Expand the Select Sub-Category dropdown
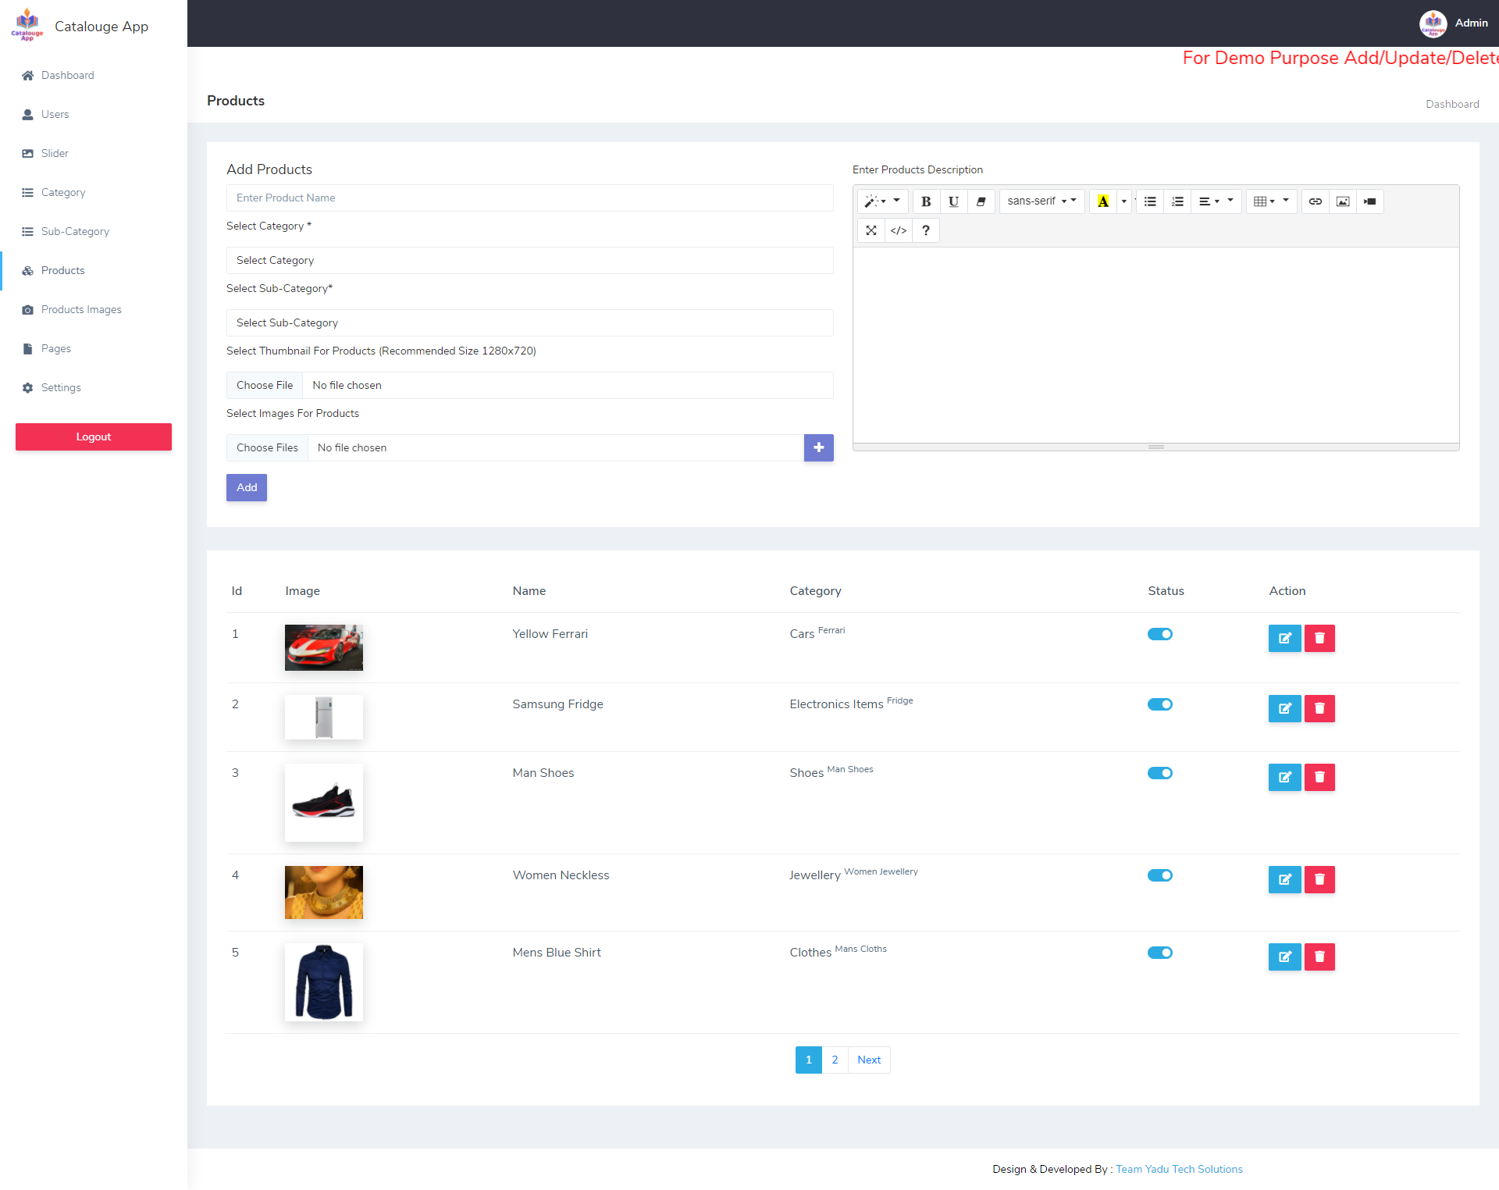Screen dimensions: 1499x1190 (x=529, y=322)
